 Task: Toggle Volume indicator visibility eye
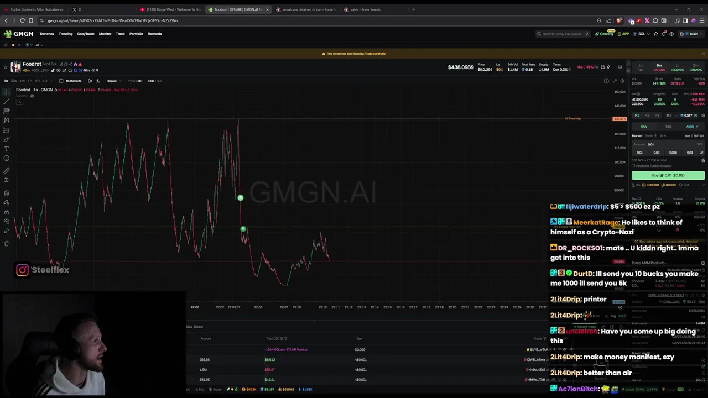point(32,96)
